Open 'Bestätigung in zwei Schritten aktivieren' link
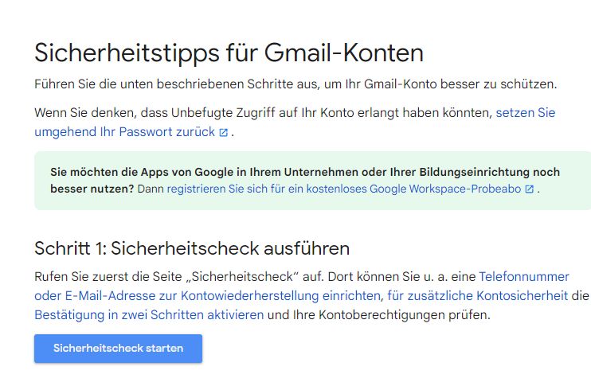The height and width of the screenshot is (386, 591). click(149, 315)
